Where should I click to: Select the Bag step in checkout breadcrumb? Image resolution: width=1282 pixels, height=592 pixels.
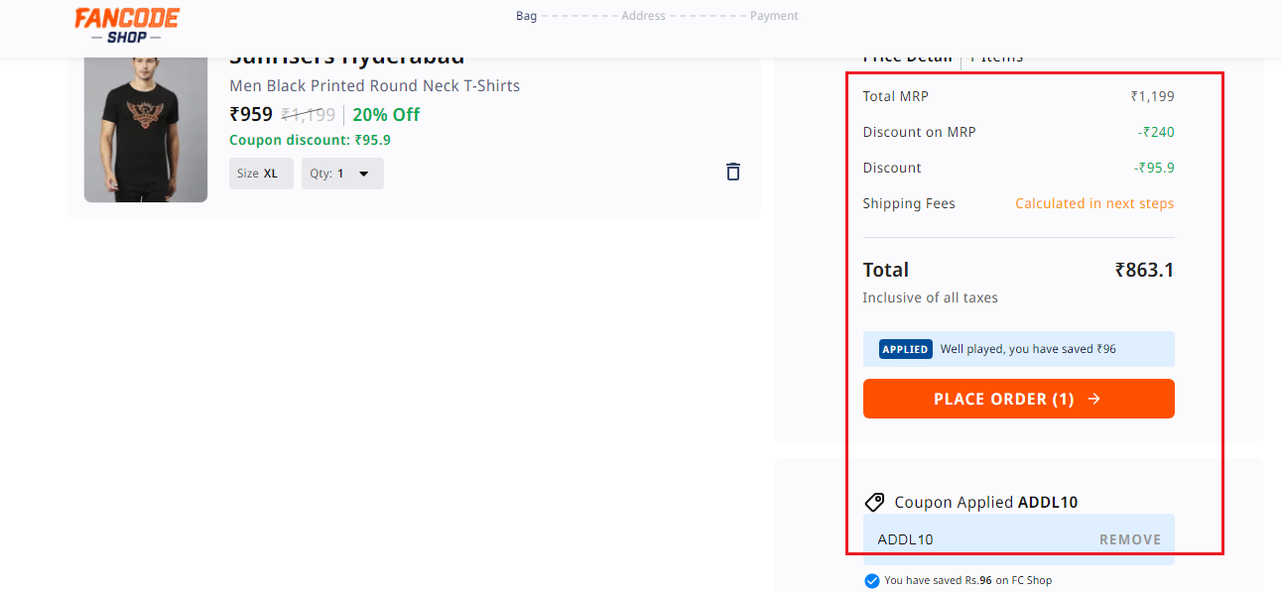click(x=526, y=15)
